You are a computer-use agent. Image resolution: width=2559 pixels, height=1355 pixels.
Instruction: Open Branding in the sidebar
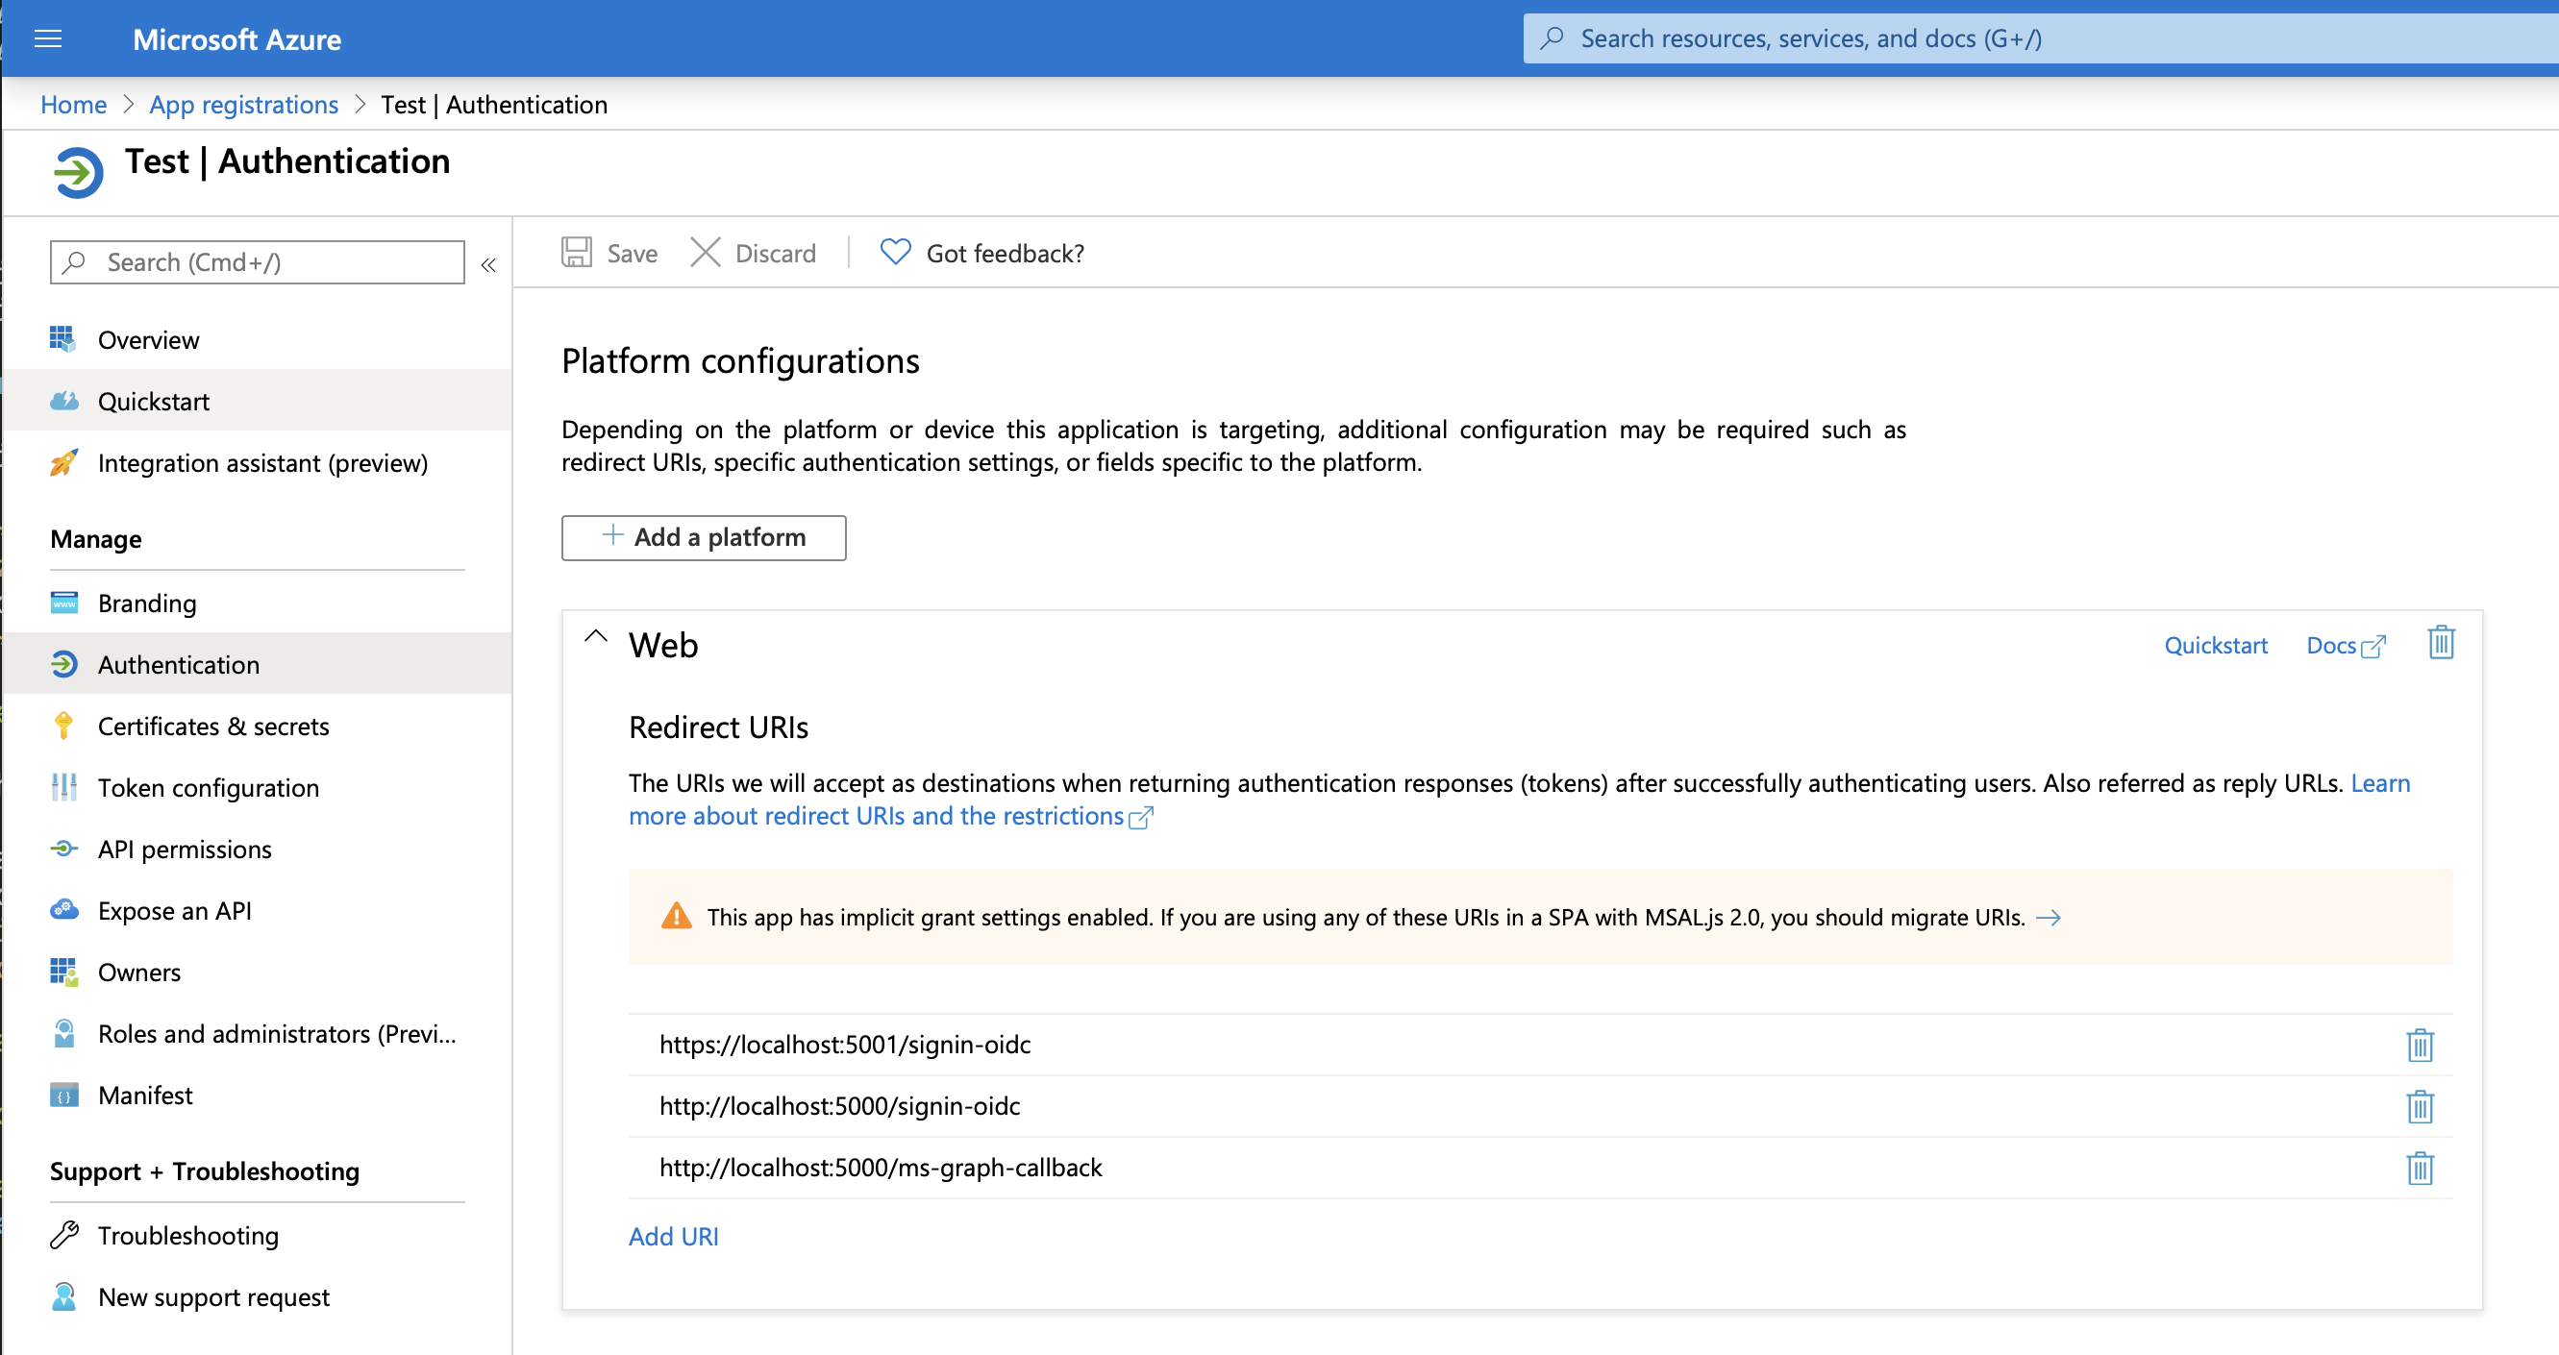(257, 603)
